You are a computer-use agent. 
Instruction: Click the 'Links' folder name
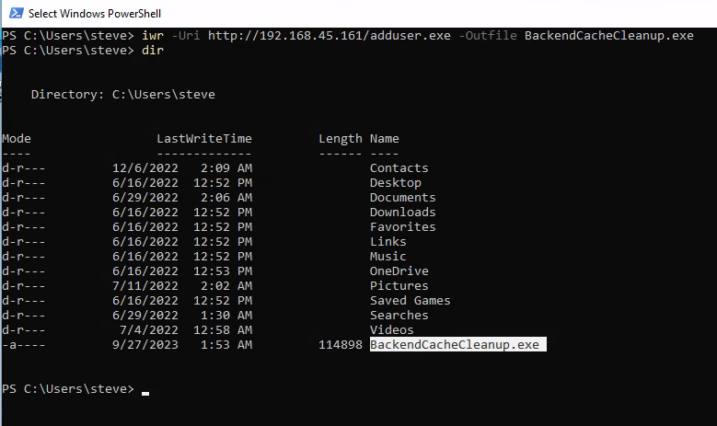pyautogui.click(x=388, y=241)
